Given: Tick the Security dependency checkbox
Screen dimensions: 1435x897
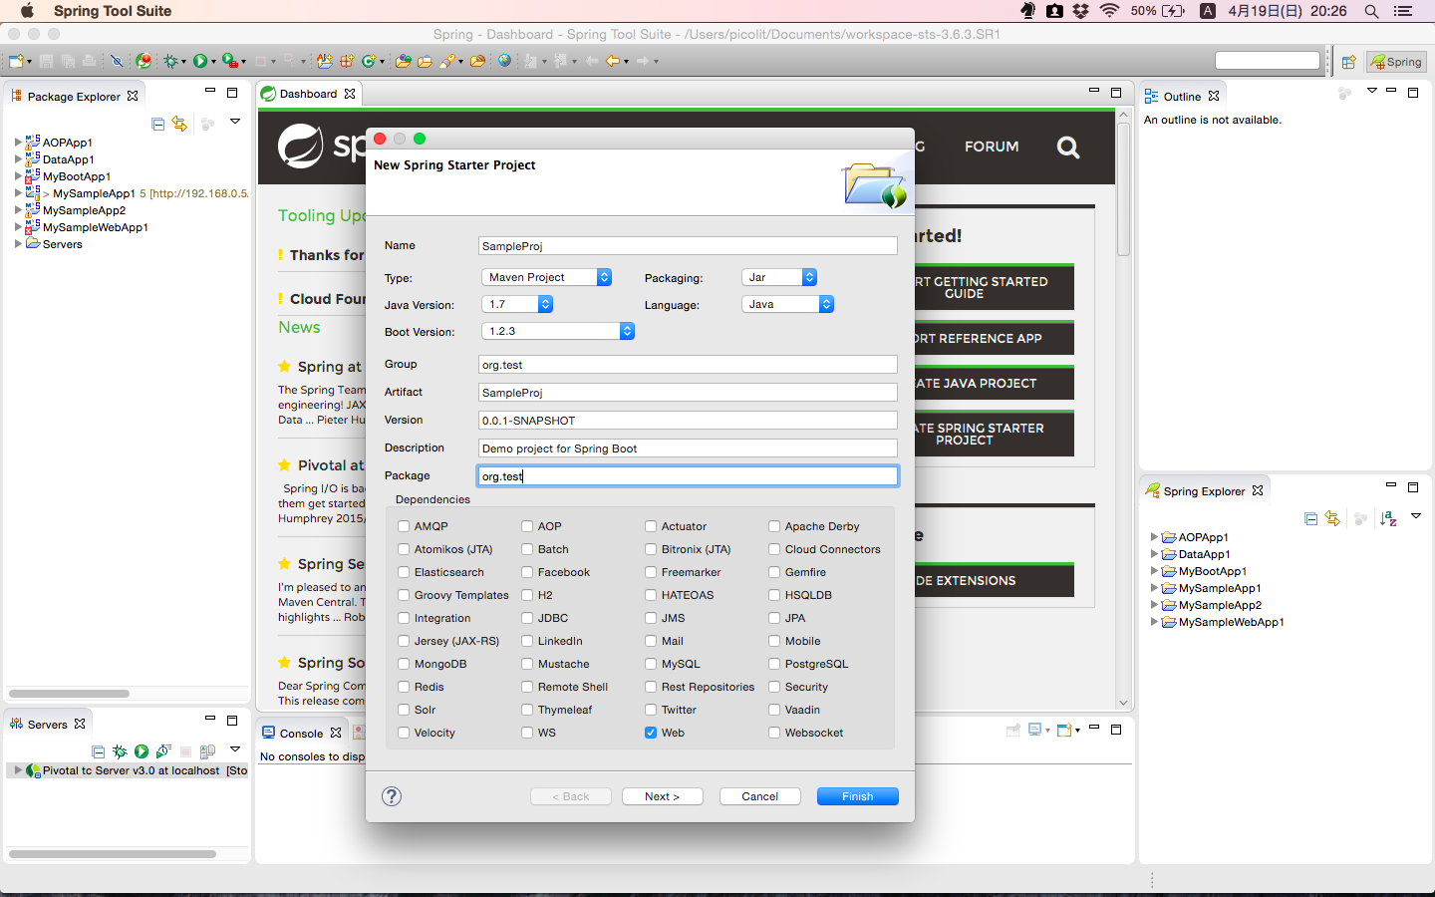Looking at the screenshot, I should click(774, 687).
